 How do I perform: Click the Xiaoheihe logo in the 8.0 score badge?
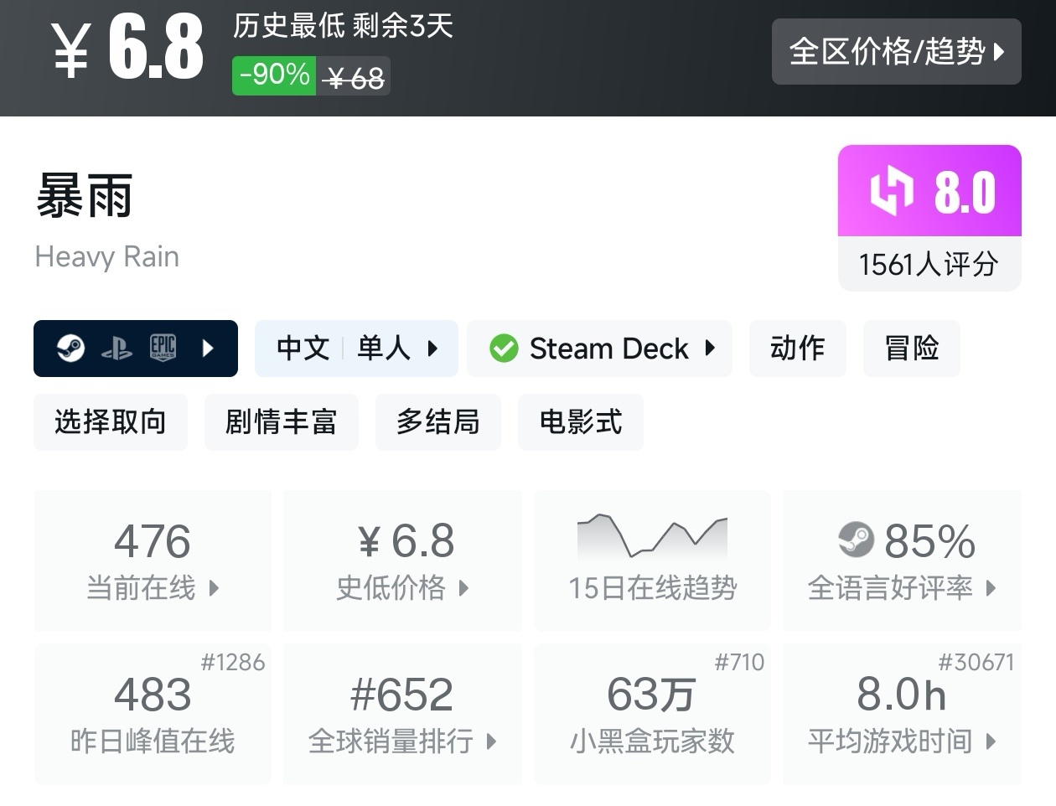[x=891, y=191]
